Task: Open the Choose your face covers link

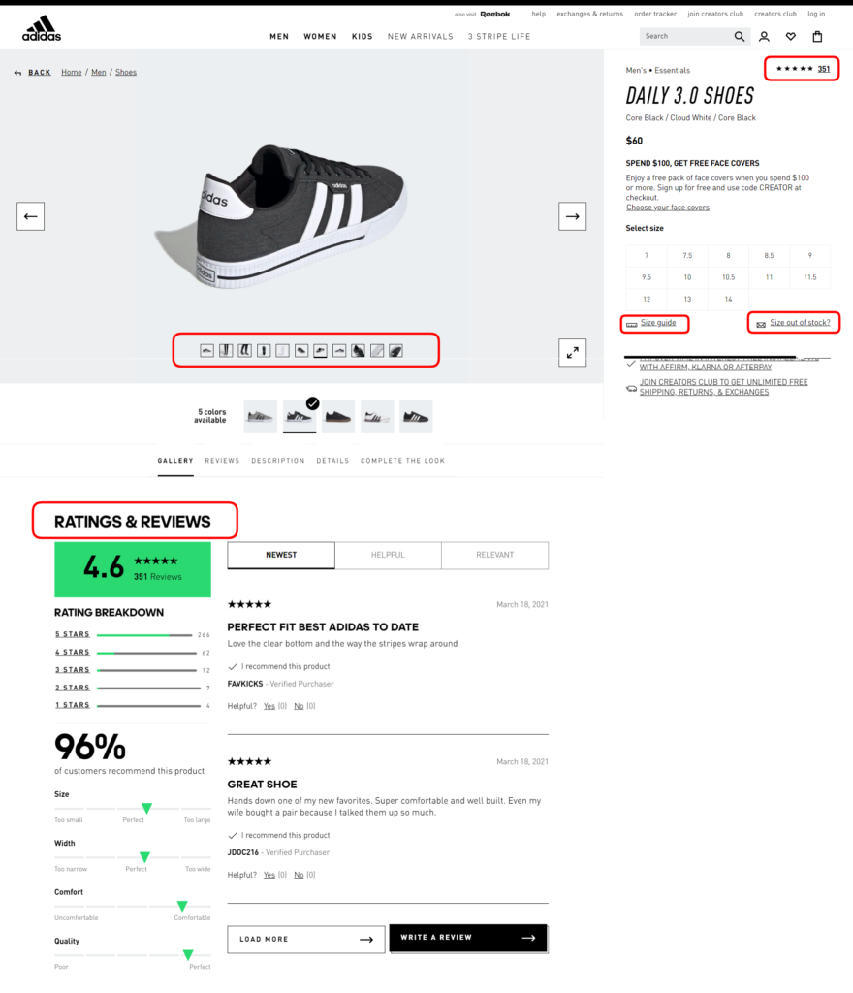Action: click(x=668, y=207)
